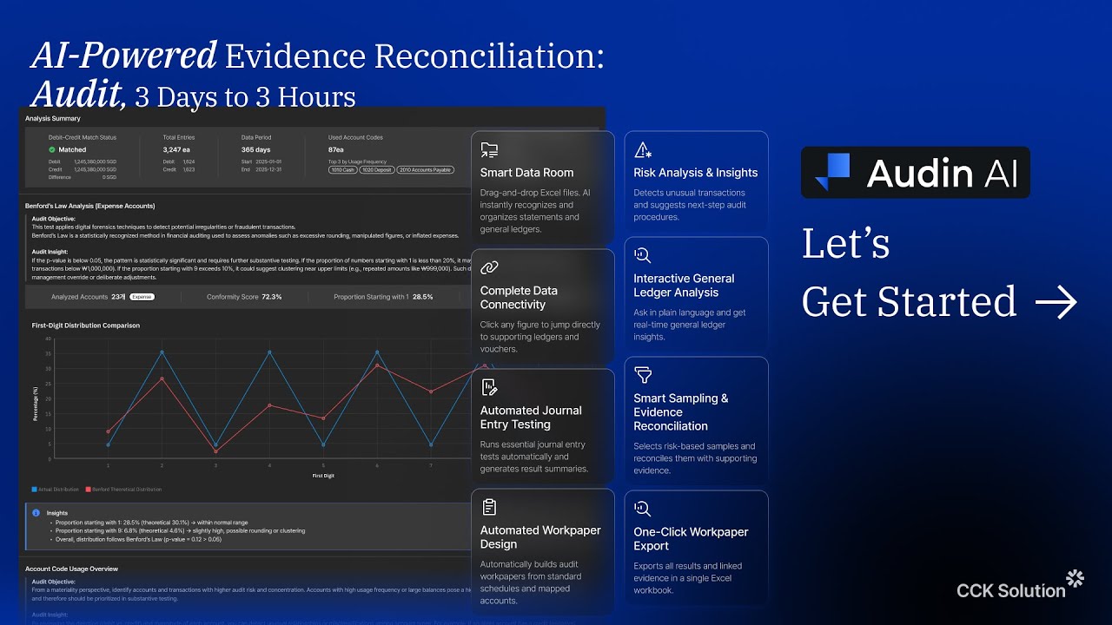Click the green Matched status check icon
The height and width of the screenshot is (625, 1112).
point(52,149)
